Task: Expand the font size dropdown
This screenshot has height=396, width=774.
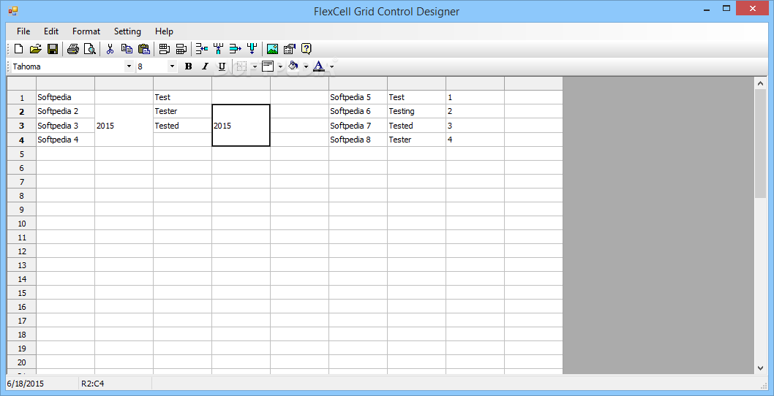Action: click(172, 66)
